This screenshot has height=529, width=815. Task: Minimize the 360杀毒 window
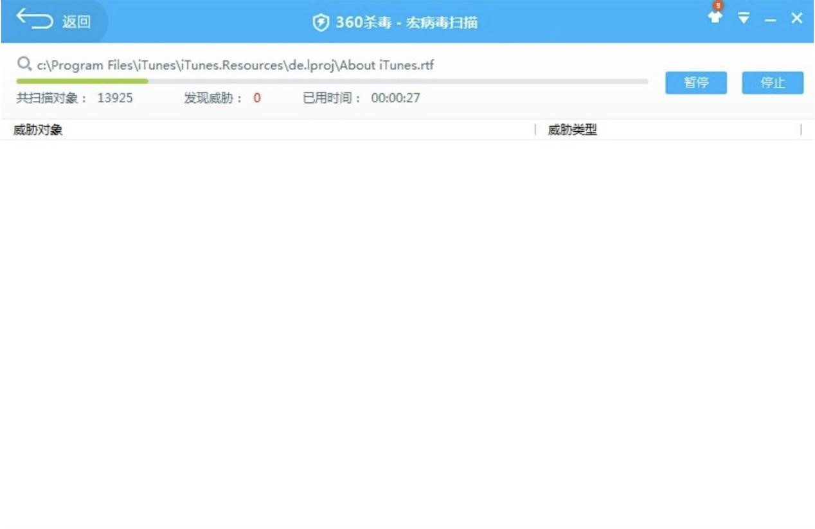[x=770, y=21]
